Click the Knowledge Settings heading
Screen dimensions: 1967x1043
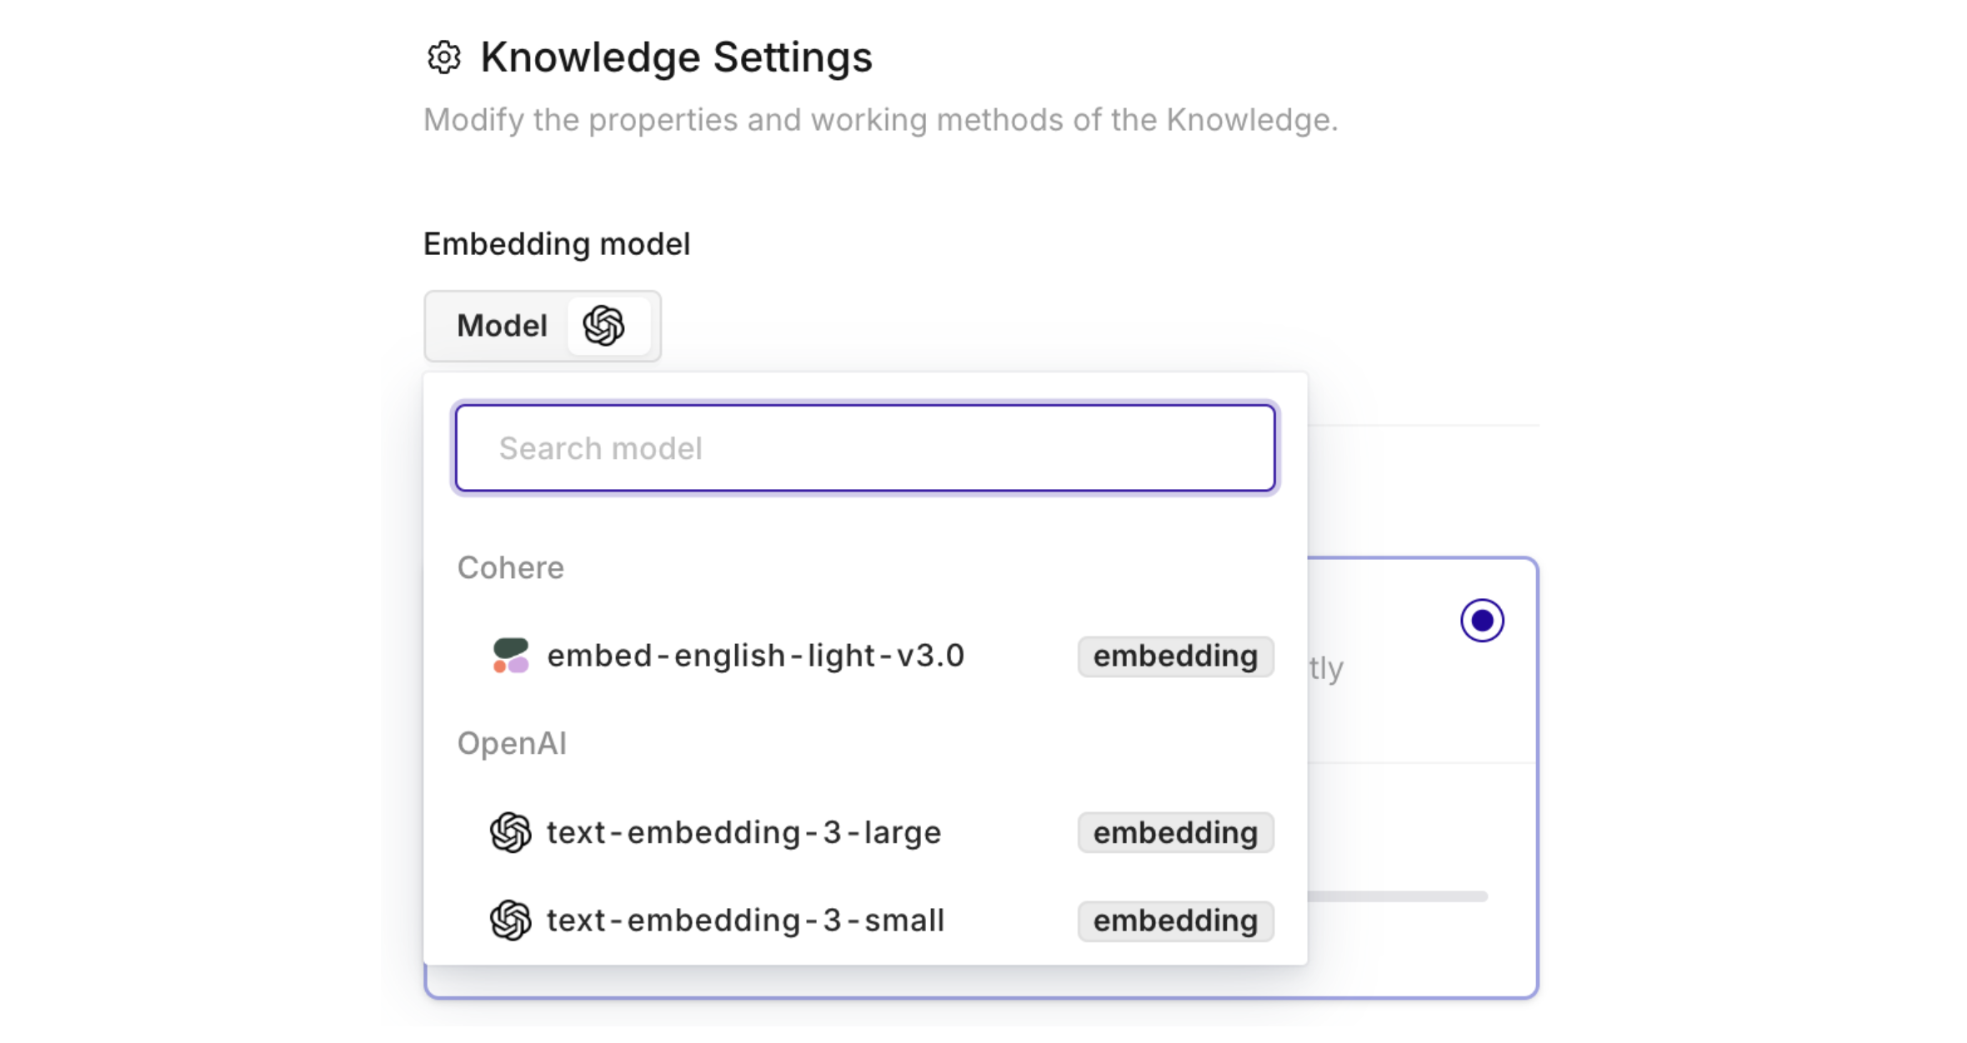[676, 57]
